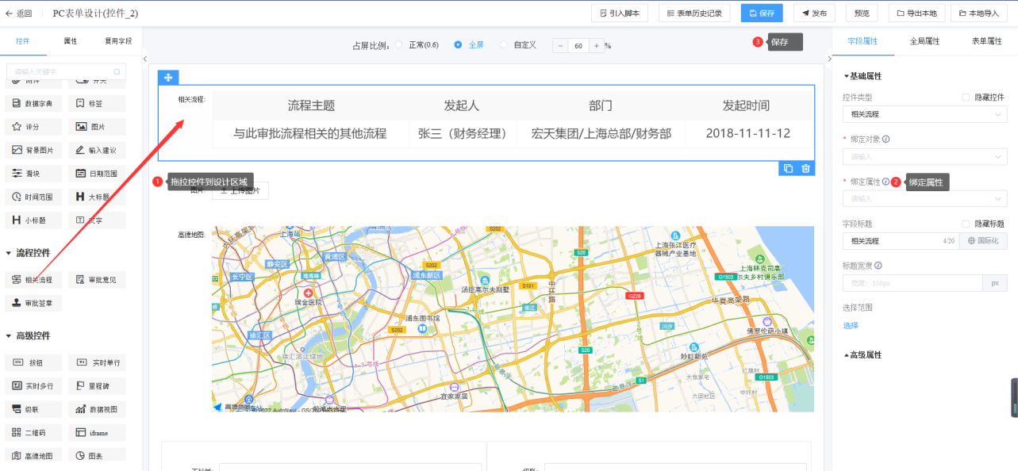Select the 审批意见 control

click(x=97, y=280)
